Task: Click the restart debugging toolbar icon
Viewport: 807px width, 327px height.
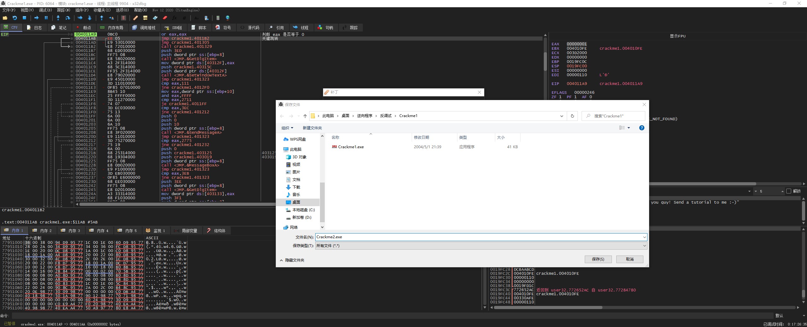Action: coord(15,18)
